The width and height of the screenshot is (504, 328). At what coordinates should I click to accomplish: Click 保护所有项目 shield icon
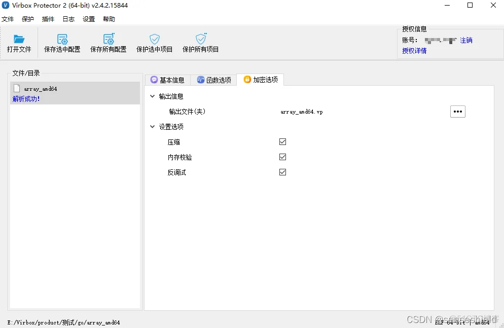click(201, 39)
